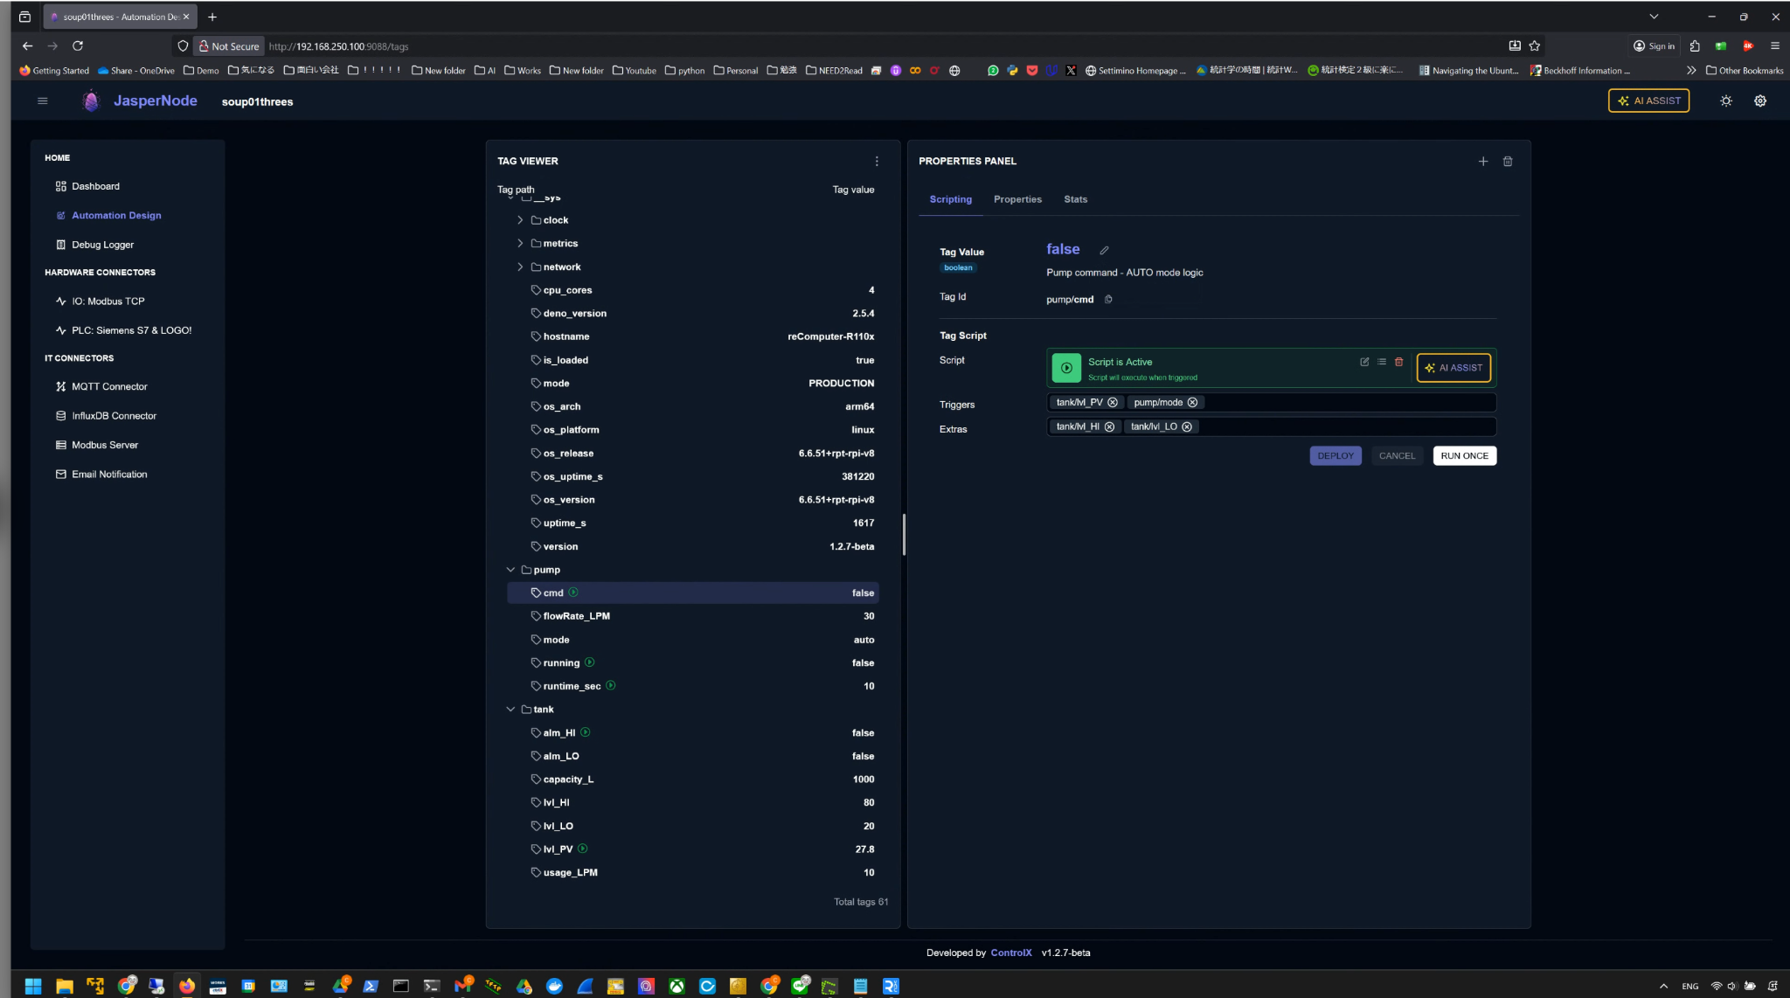Switch light/dark theme with sun icon
1790x998 pixels.
[x=1726, y=101]
